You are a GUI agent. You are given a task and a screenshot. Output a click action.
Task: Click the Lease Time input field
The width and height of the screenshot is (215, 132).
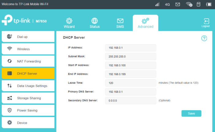[x=130, y=83]
